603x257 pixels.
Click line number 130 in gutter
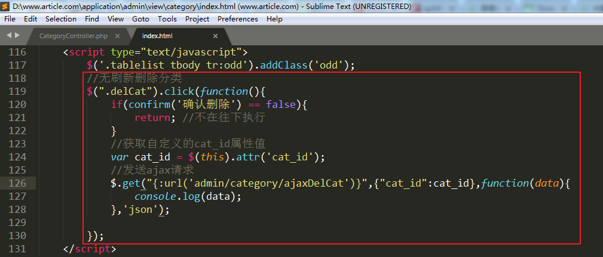coord(17,236)
